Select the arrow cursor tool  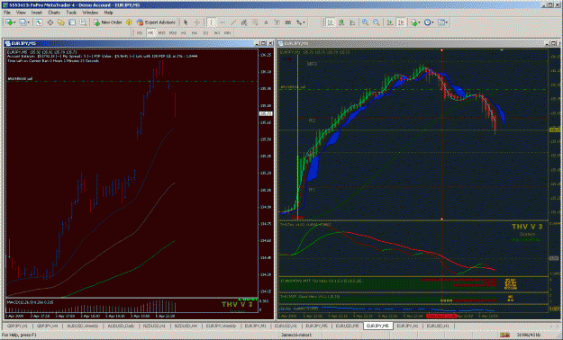coord(186,22)
